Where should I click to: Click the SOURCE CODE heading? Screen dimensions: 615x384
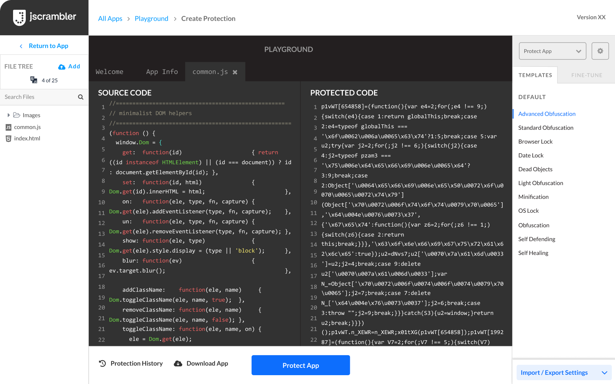[125, 93]
